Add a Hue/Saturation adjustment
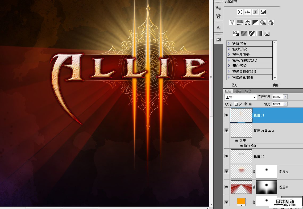Image resolution: width=303 pixels, height=209 pixels. (240, 23)
